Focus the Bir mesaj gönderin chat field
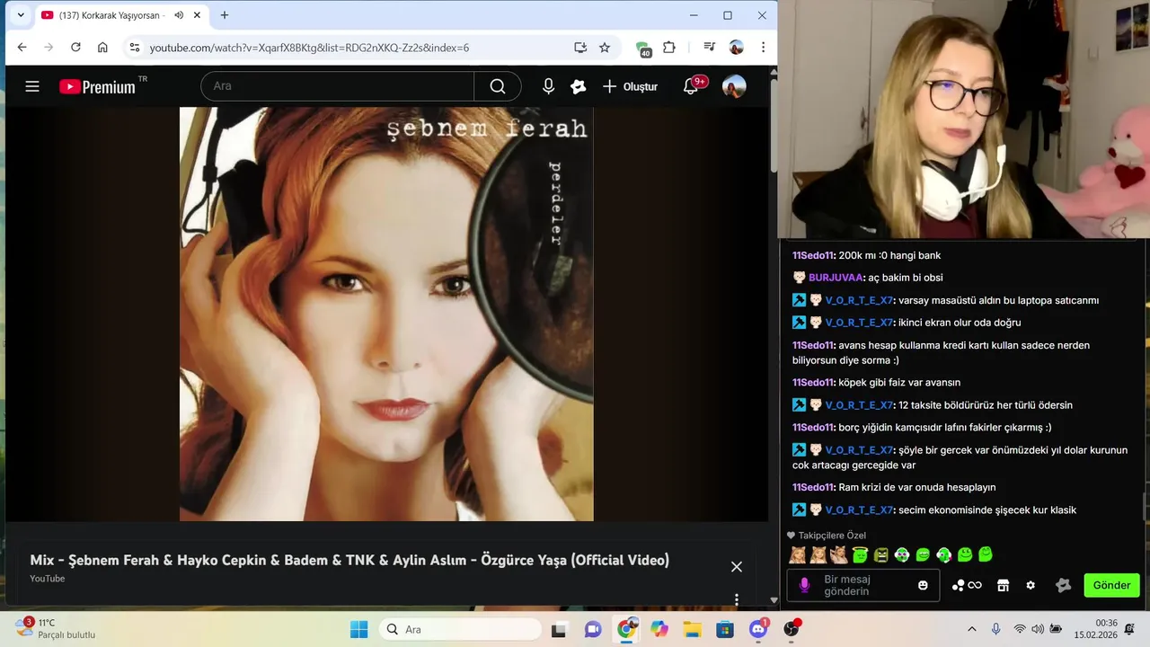 (x=863, y=585)
